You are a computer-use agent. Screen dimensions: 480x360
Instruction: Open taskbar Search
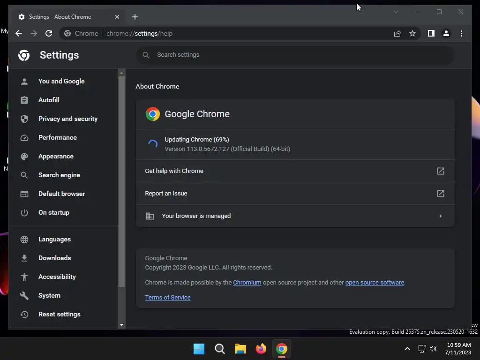(220, 349)
